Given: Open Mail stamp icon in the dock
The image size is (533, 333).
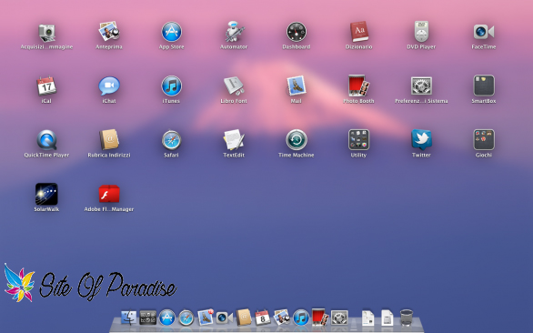Looking at the screenshot, I should [206, 317].
